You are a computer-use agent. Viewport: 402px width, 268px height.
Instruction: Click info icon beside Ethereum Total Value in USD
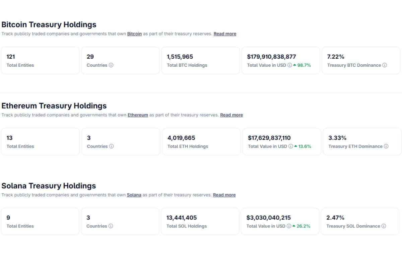[290, 146]
